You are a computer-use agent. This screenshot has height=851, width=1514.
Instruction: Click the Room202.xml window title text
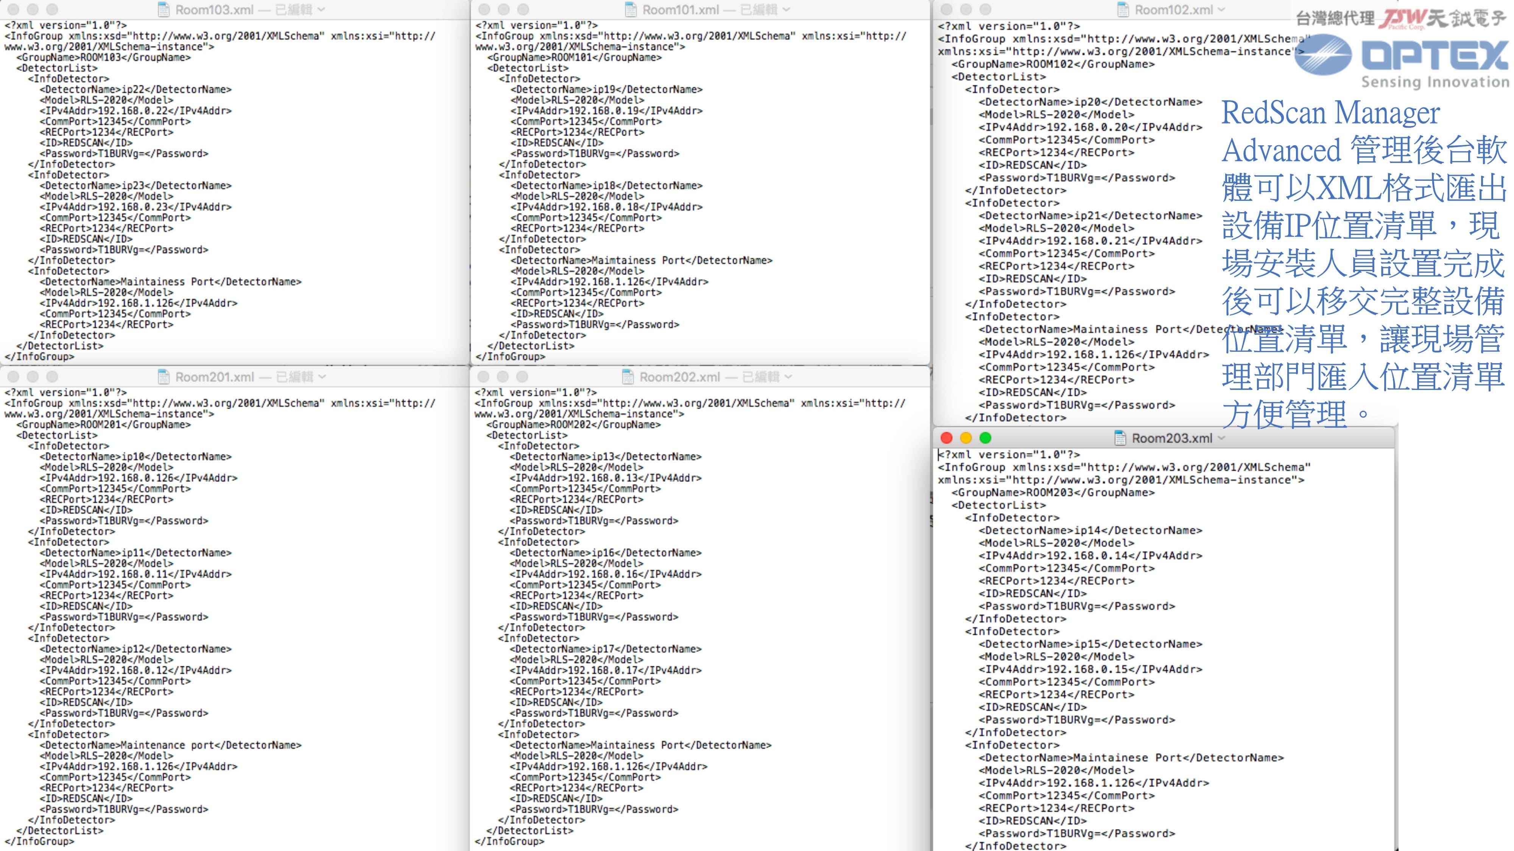pyautogui.click(x=679, y=376)
